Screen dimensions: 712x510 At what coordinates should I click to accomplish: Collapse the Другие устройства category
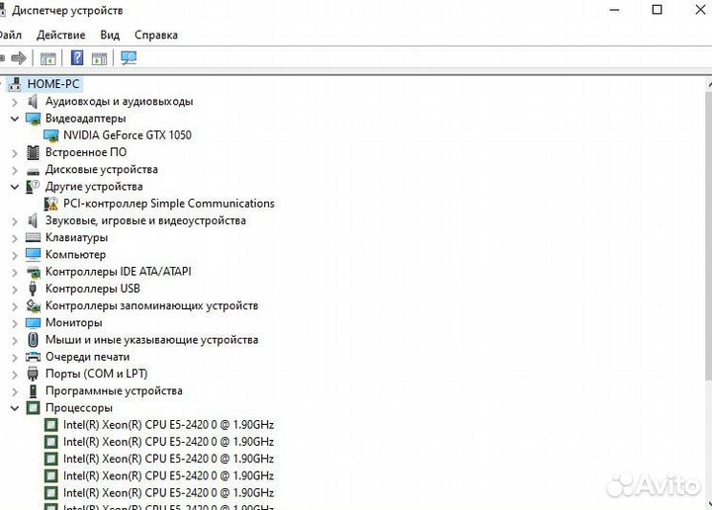pos(14,187)
